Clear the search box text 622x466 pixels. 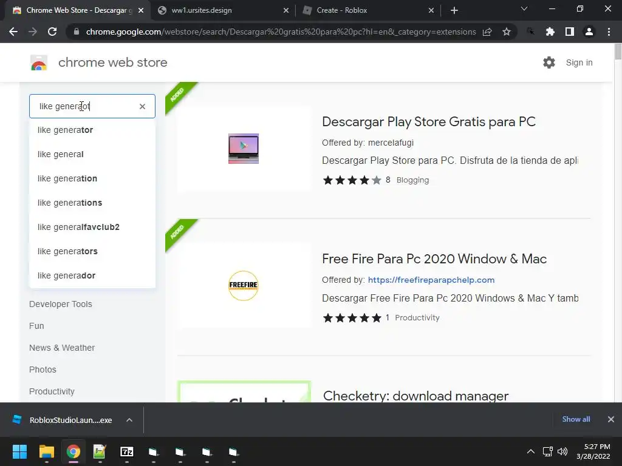pos(142,106)
